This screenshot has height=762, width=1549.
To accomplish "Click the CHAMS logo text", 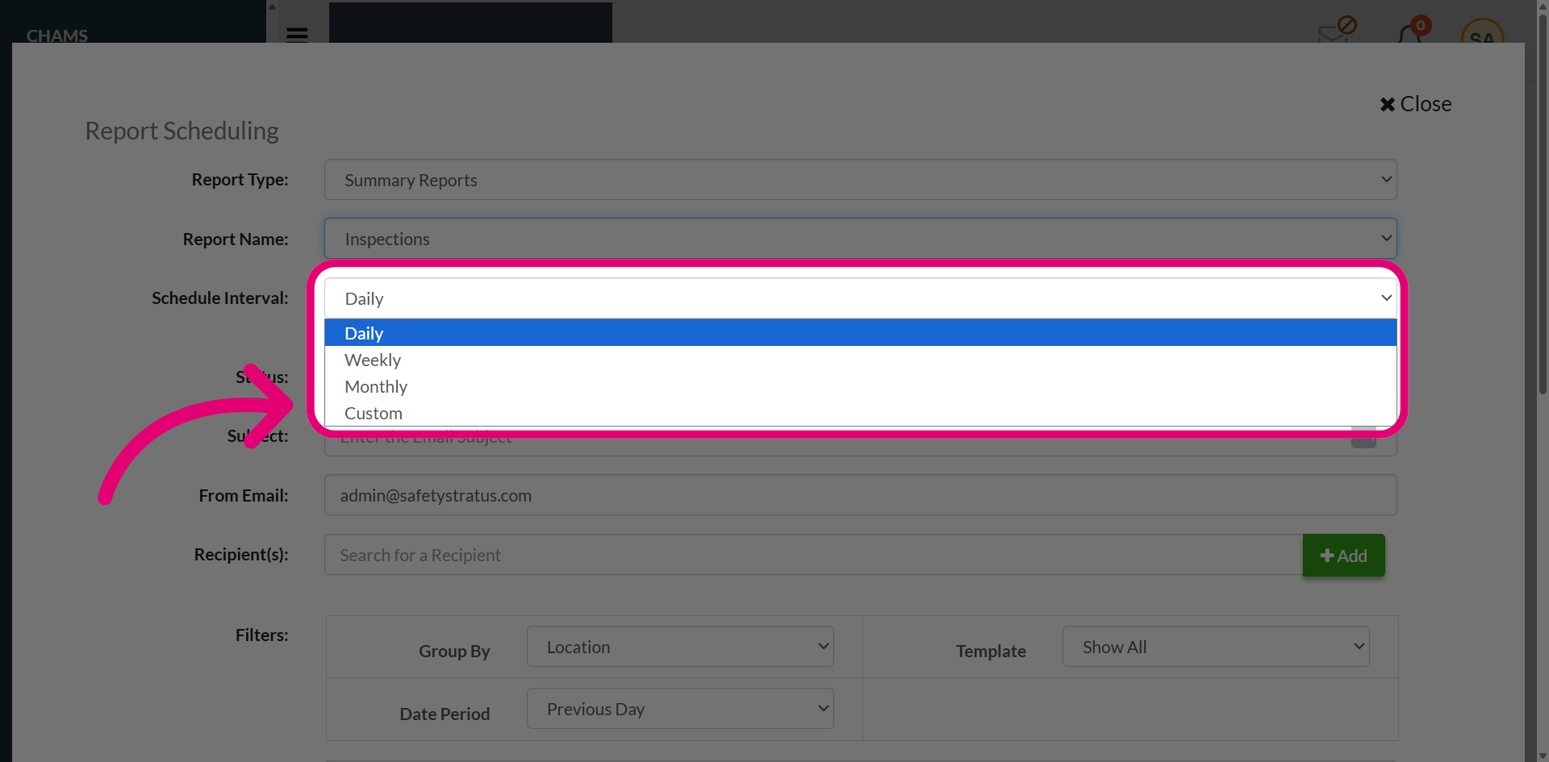I will (57, 35).
